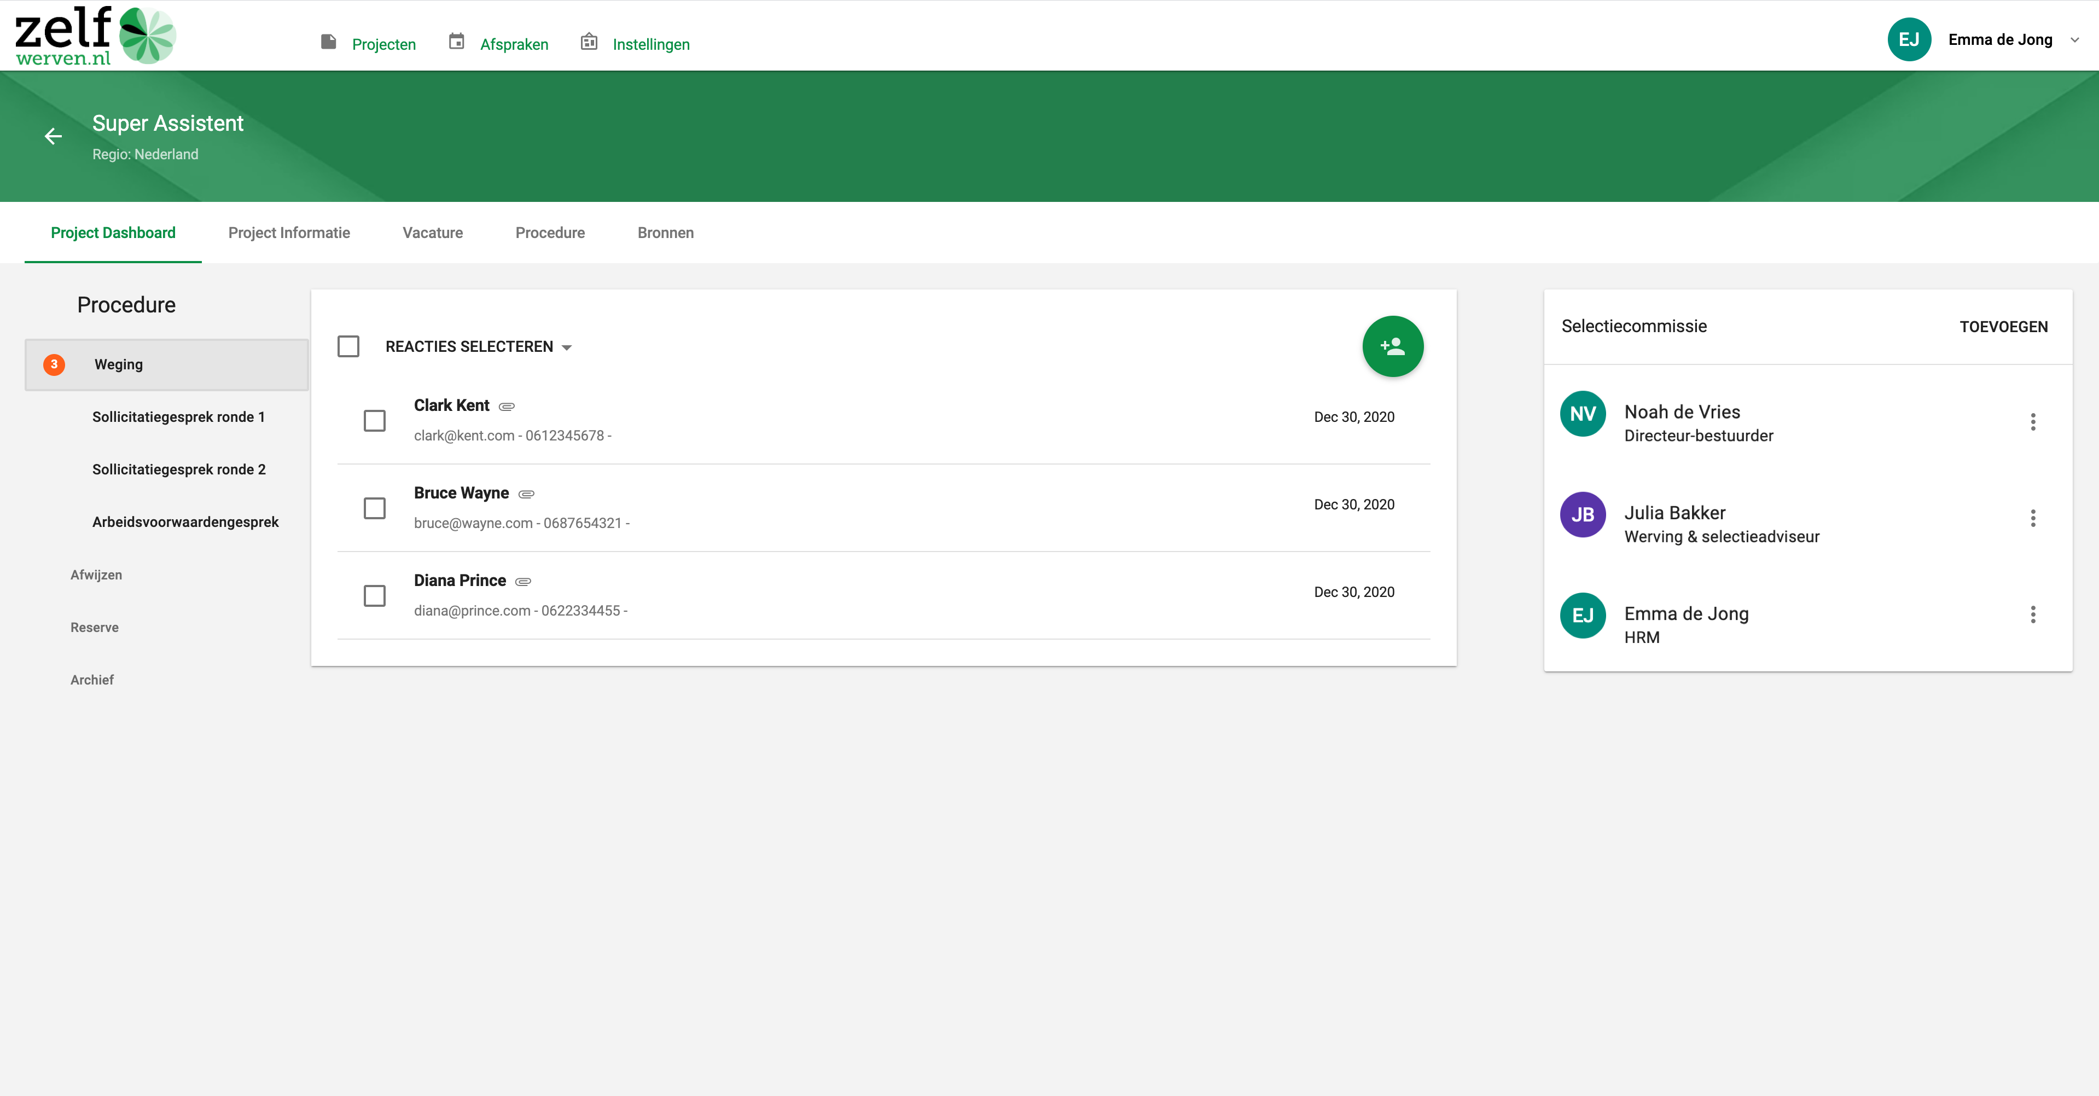
Task: Open the three-dot menu for Noah de Vries
Action: pos(2032,422)
